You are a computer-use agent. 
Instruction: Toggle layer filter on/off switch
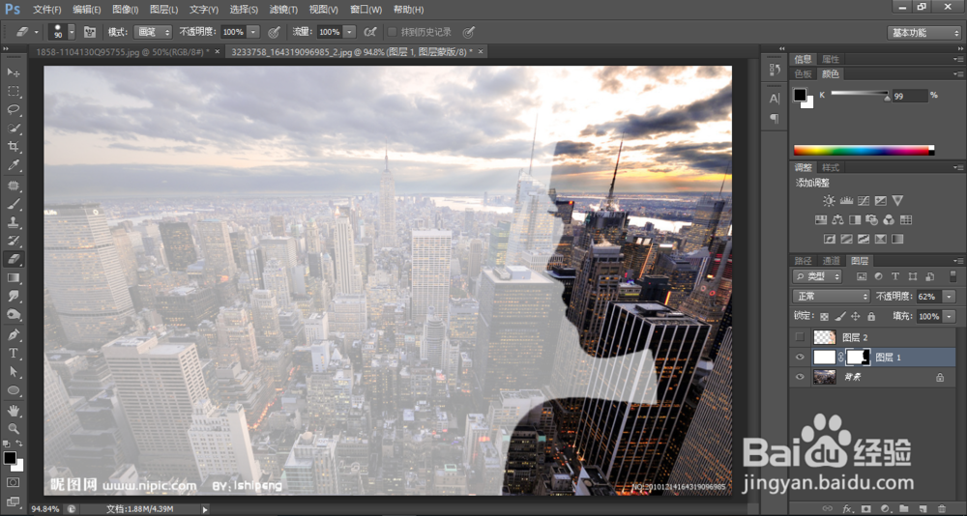[953, 276]
